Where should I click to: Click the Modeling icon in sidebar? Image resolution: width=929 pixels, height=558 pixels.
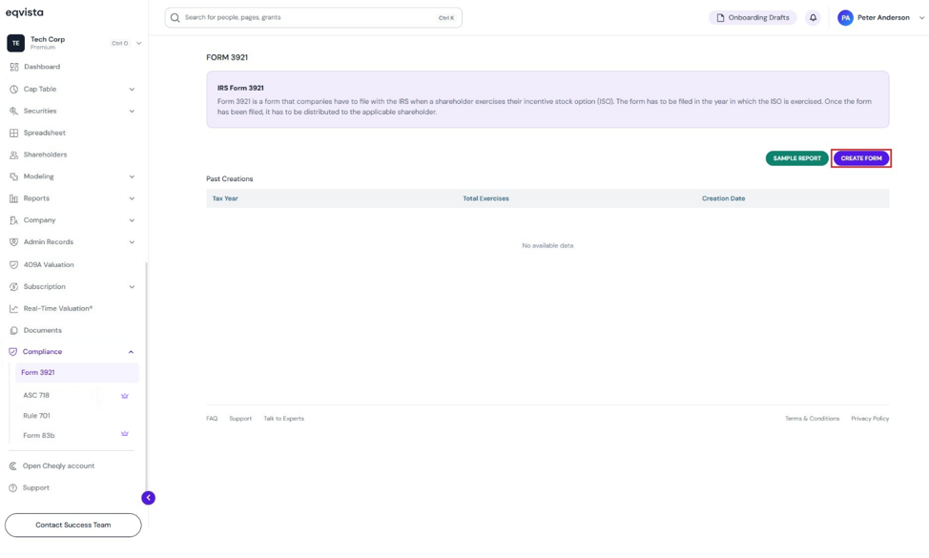tap(13, 176)
